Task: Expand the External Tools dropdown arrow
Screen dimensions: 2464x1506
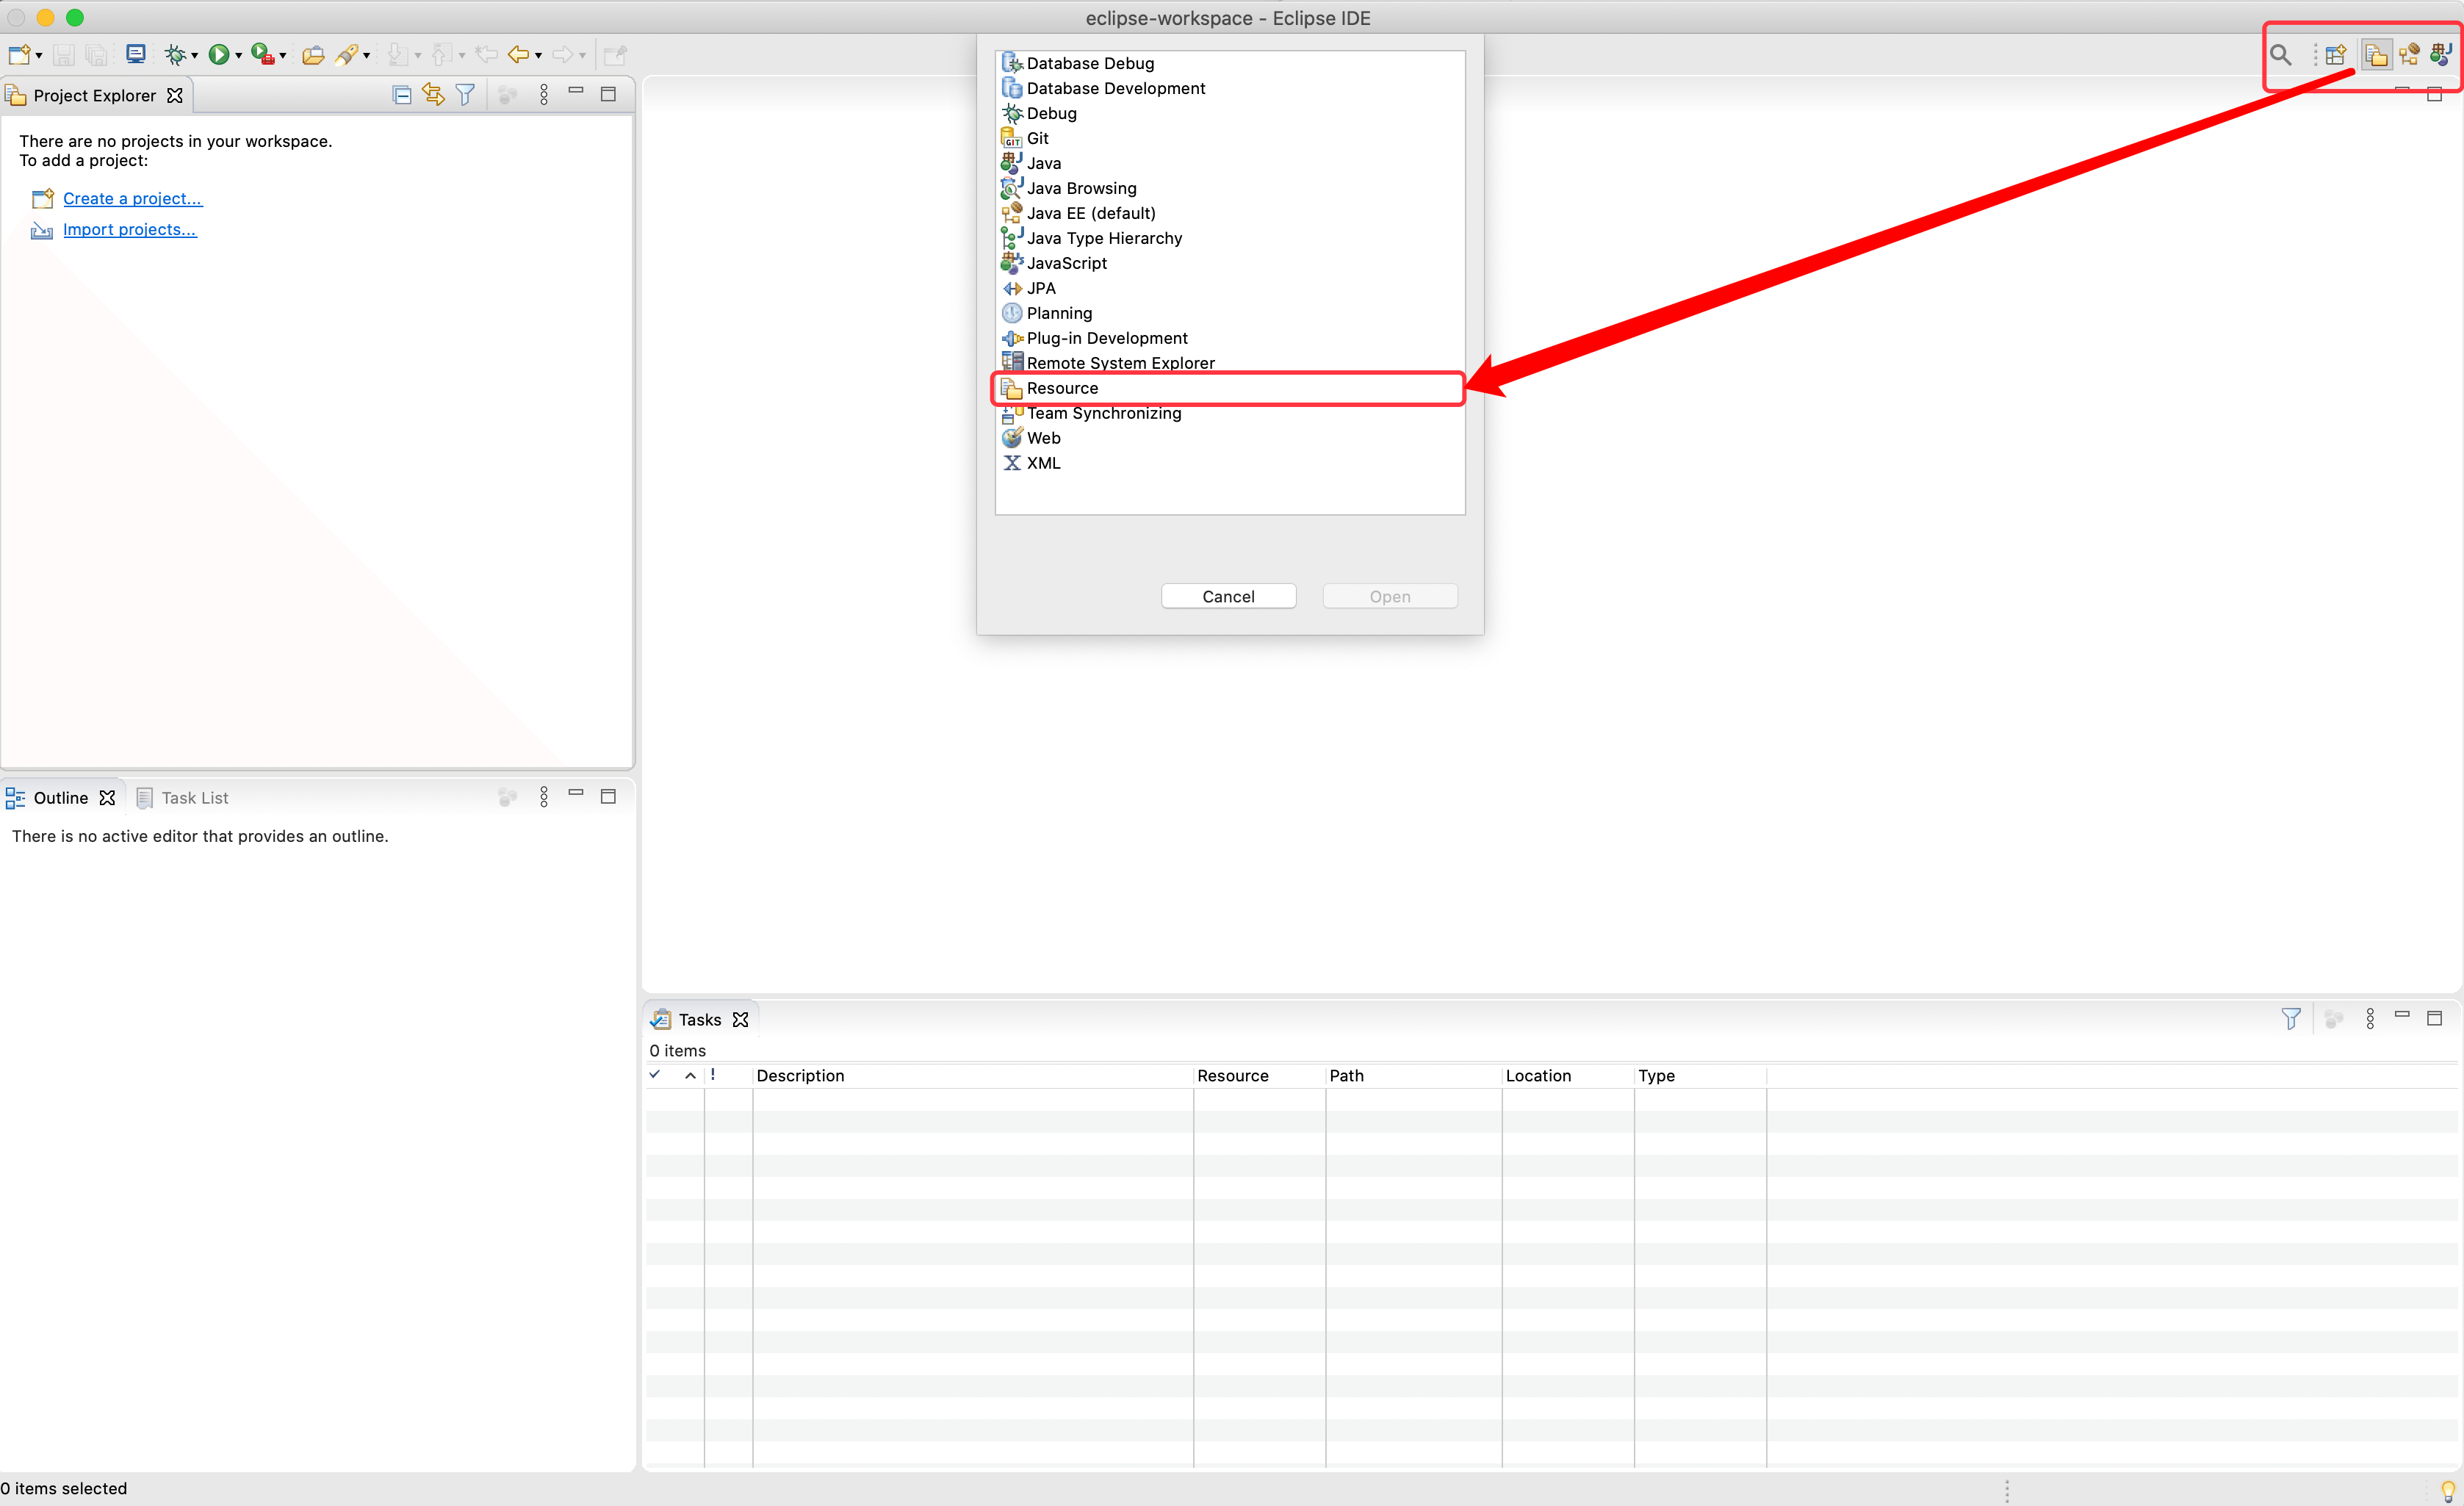Action: 283,56
